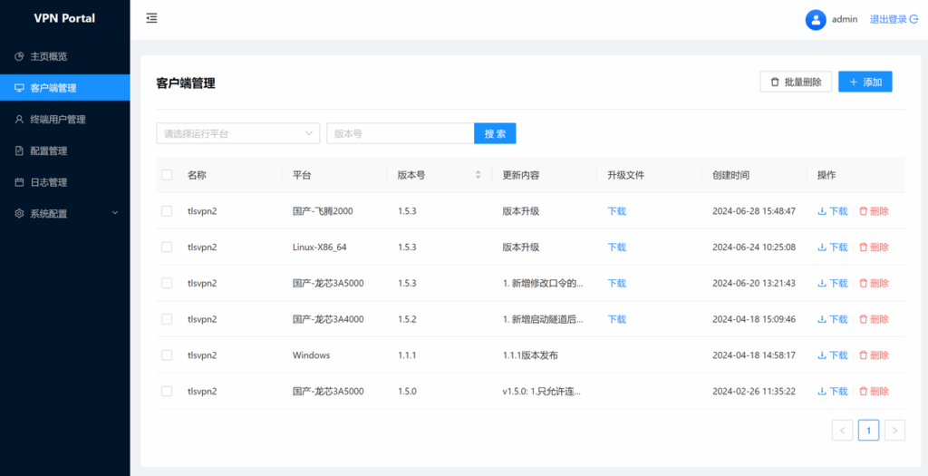Image resolution: width=928 pixels, height=476 pixels.
Task: Click the 下载 upgrade file link for version 1.5.2
Action: pyautogui.click(x=616, y=319)
